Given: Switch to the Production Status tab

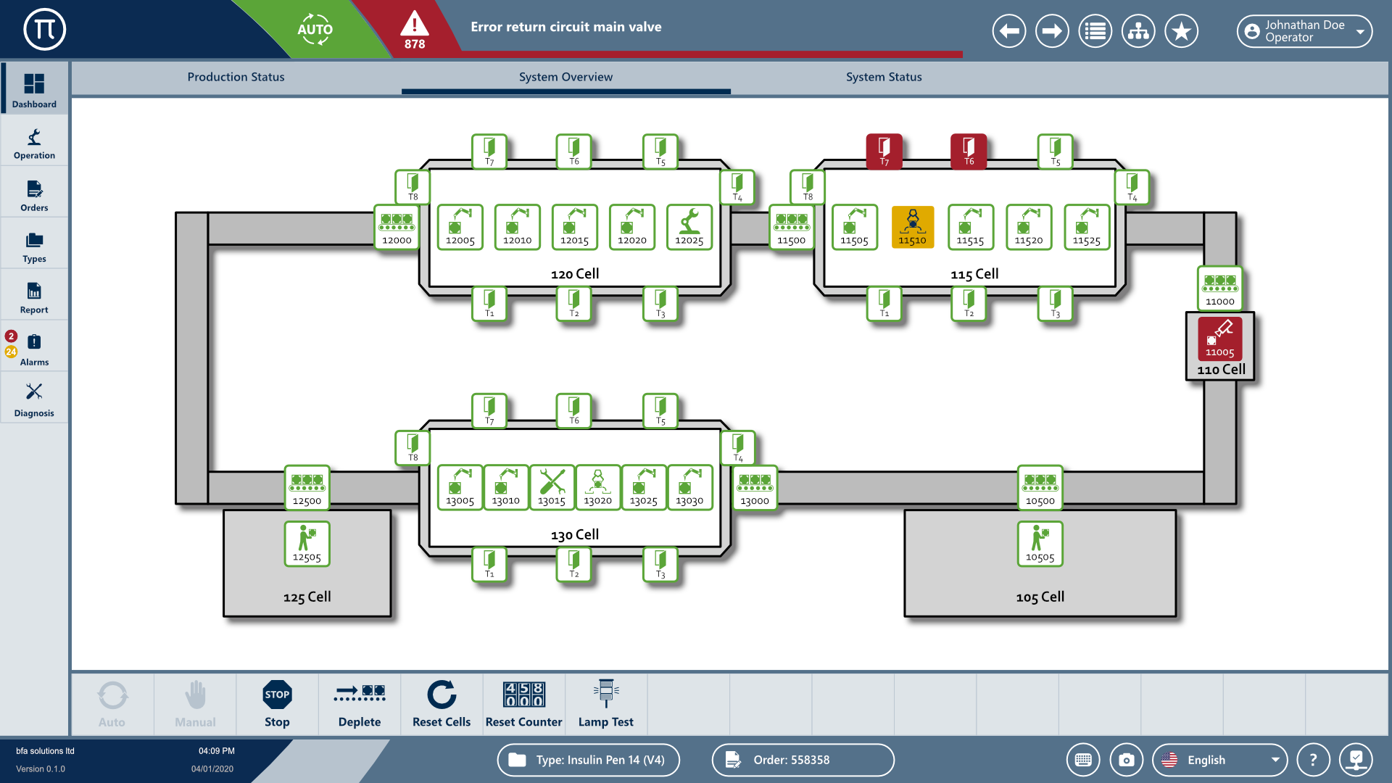Looking at the screenshot, I should coord(236,77).
